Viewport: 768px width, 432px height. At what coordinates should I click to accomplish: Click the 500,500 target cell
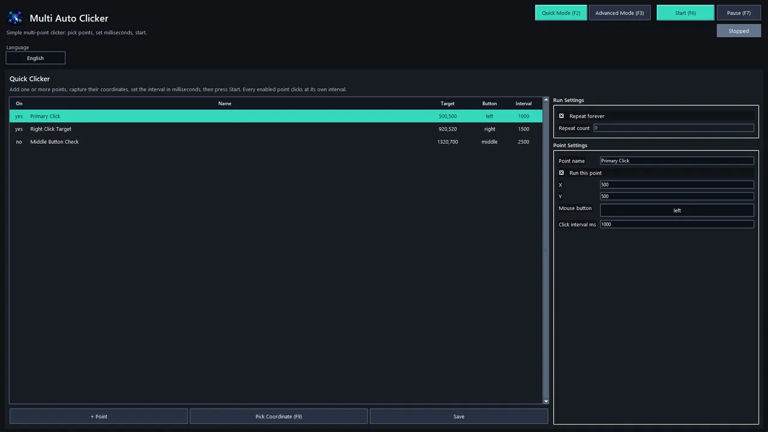tap(448, 116)
